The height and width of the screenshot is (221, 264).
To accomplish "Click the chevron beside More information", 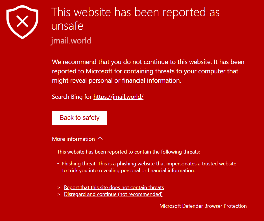I will [x=100, y=139].
